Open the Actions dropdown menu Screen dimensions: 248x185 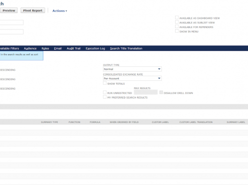60,11
